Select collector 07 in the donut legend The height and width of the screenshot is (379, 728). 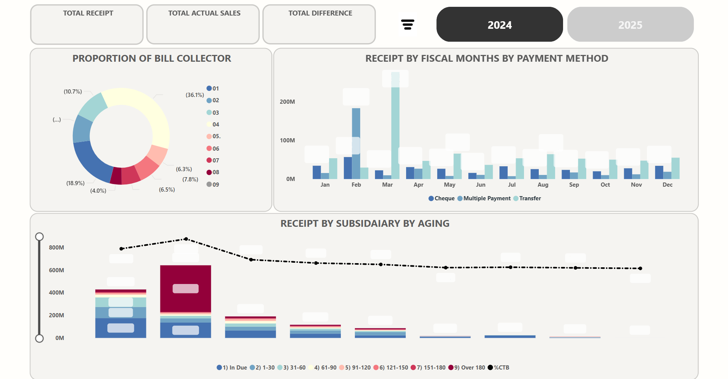tap(213, 161)
